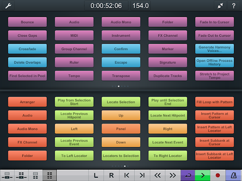Toggle the metronome click
Viewport: 242px width, 181px height.
[x=233, y=175]
